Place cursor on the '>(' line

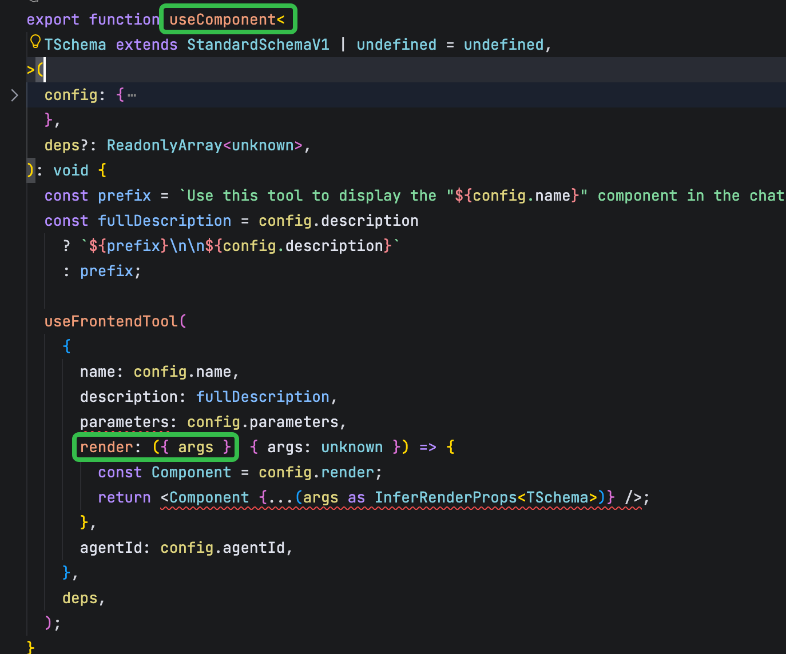pyautogui.click(x=406, y=70)
